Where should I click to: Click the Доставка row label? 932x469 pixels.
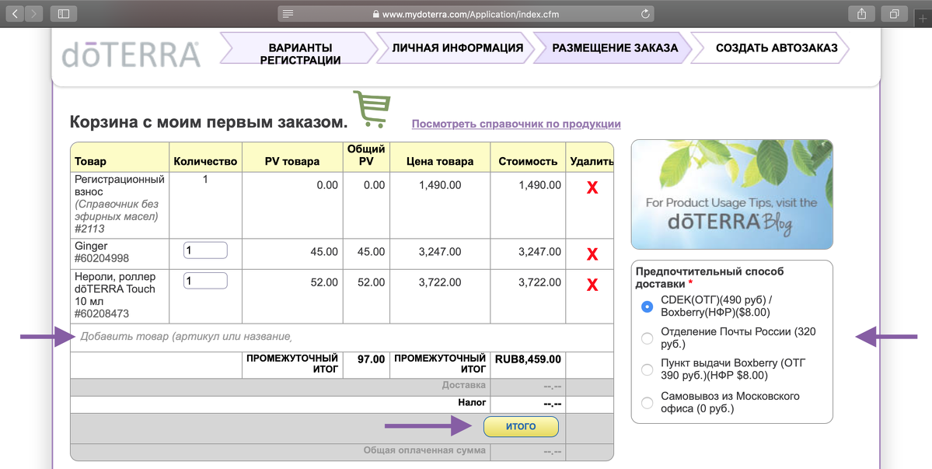(x=463, y=385)
